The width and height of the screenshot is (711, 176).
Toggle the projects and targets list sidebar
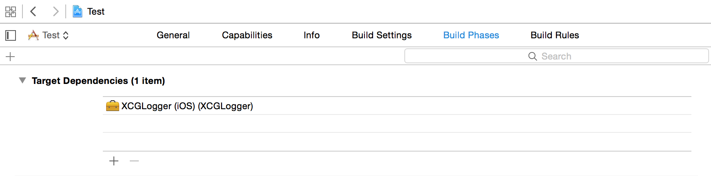point(11,35)
